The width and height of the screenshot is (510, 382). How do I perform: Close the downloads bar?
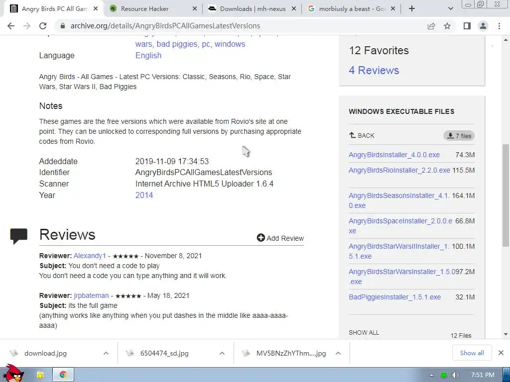tap(501, 353)
